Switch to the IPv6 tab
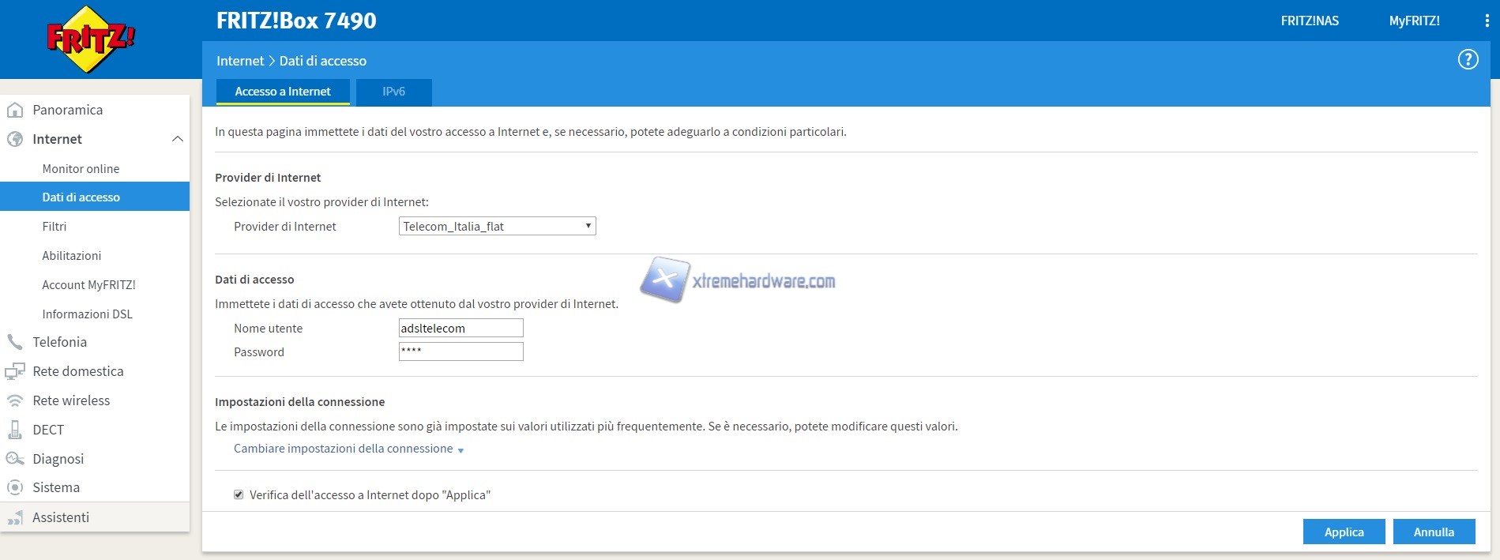The height and width of the screenshot is (560, 1500). [x=393, y=92]
